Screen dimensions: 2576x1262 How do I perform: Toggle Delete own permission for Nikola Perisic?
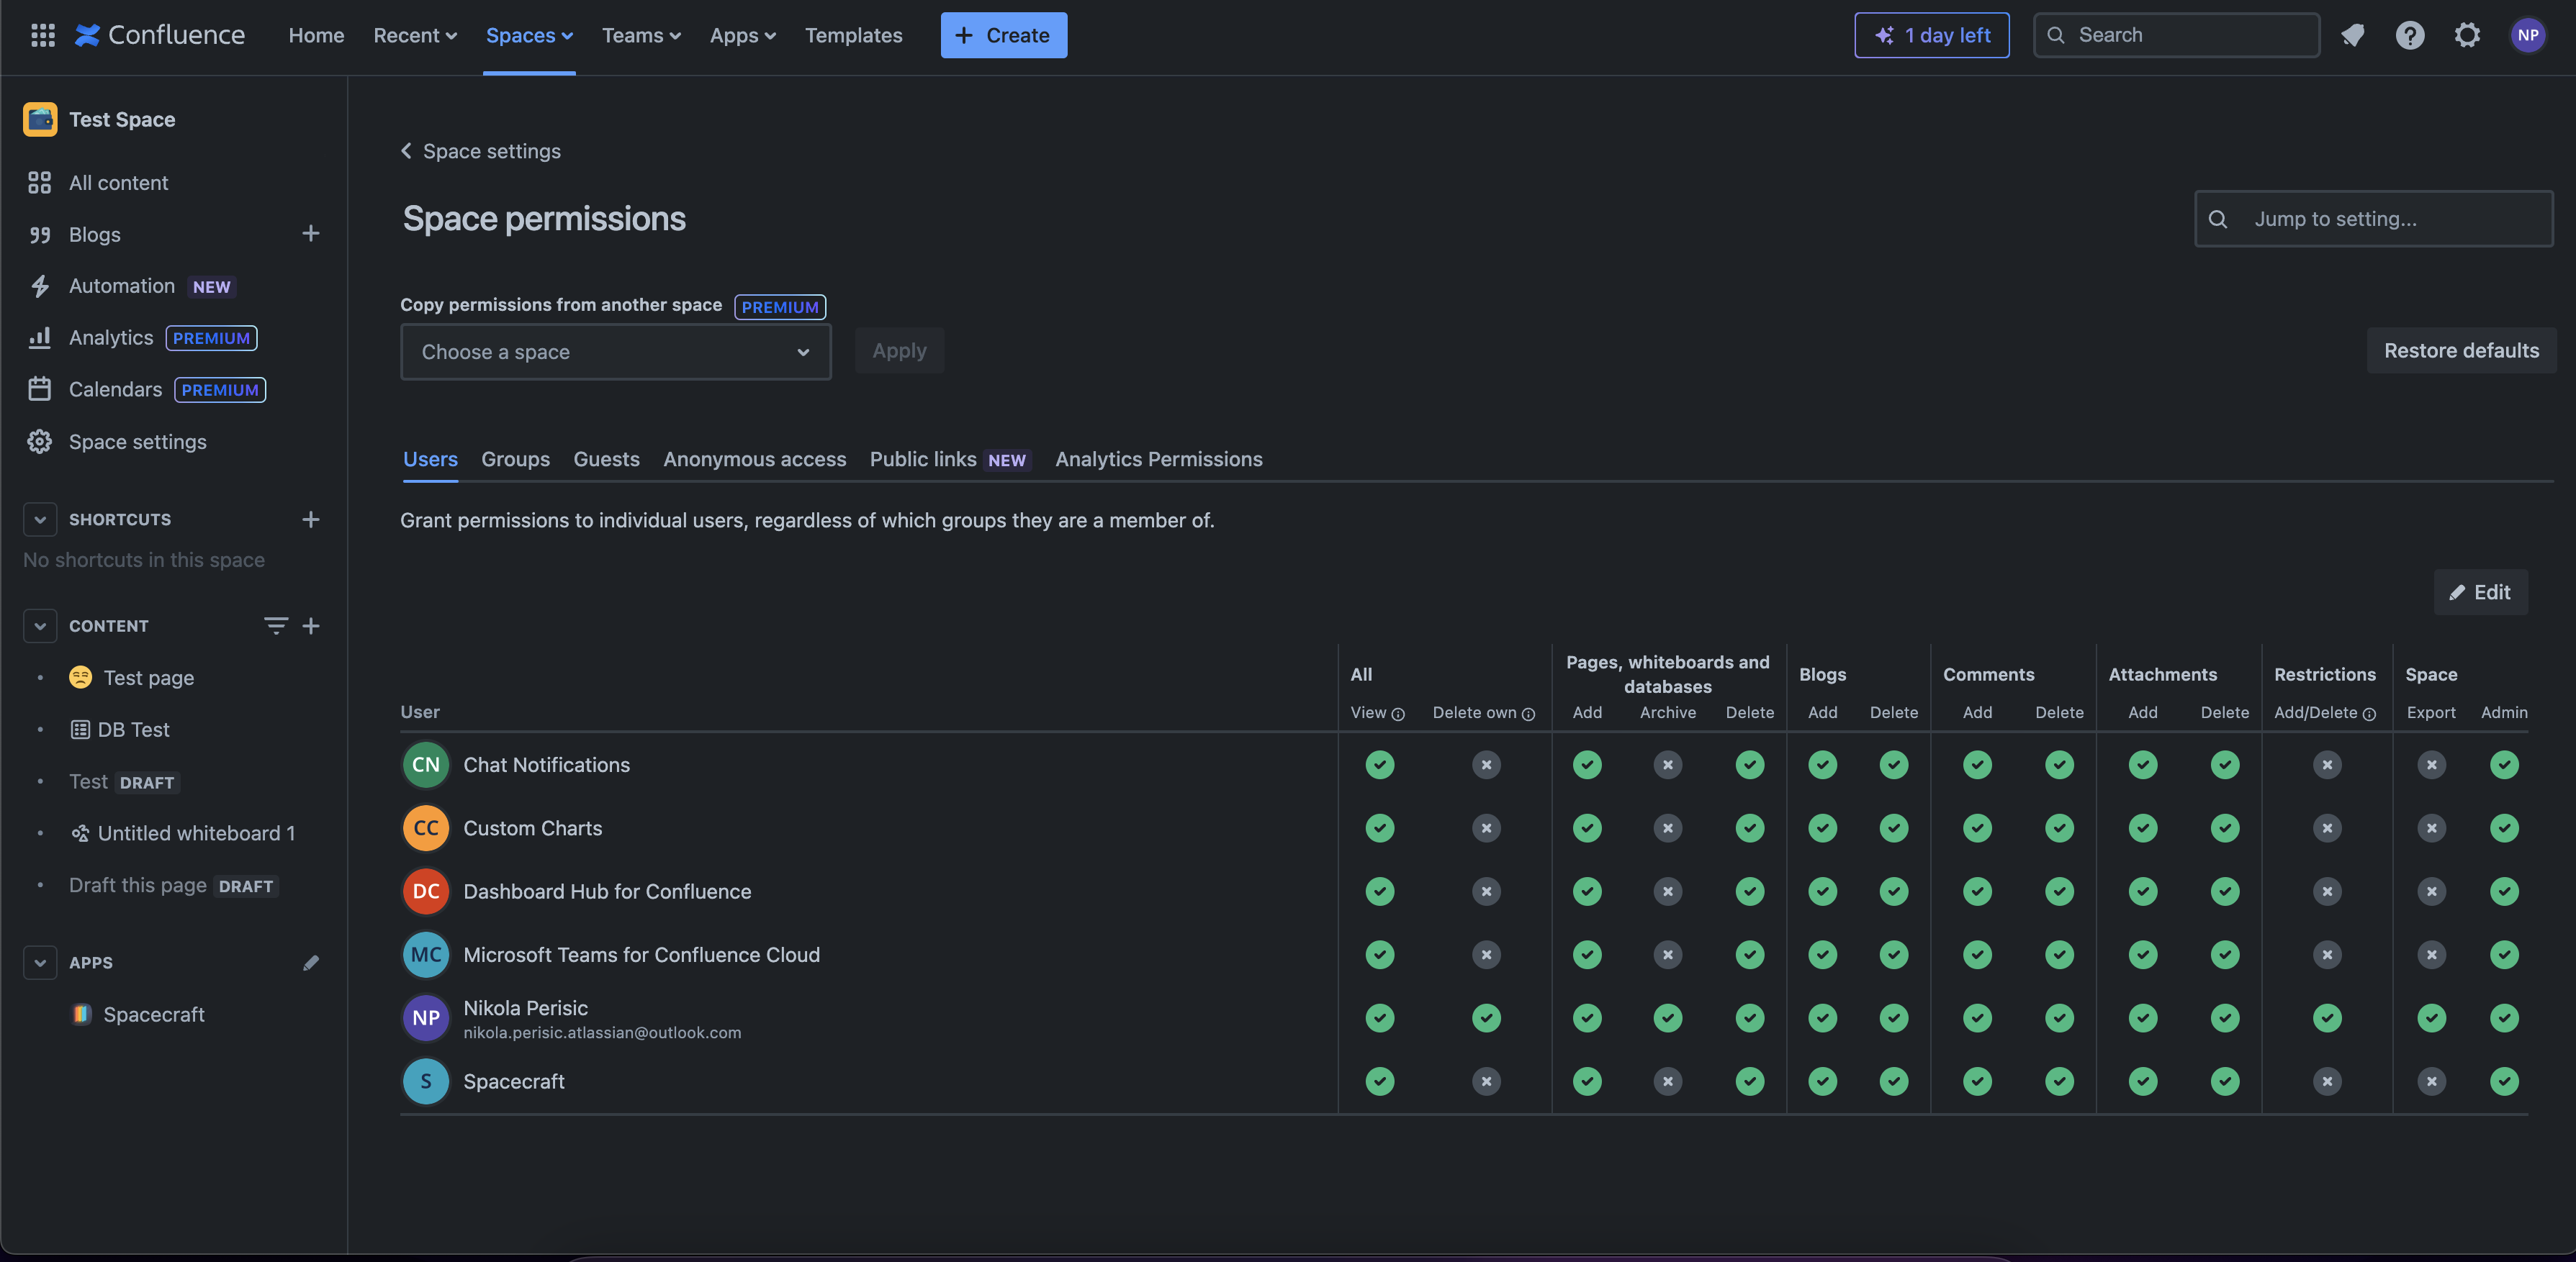coord(1487,1018)
